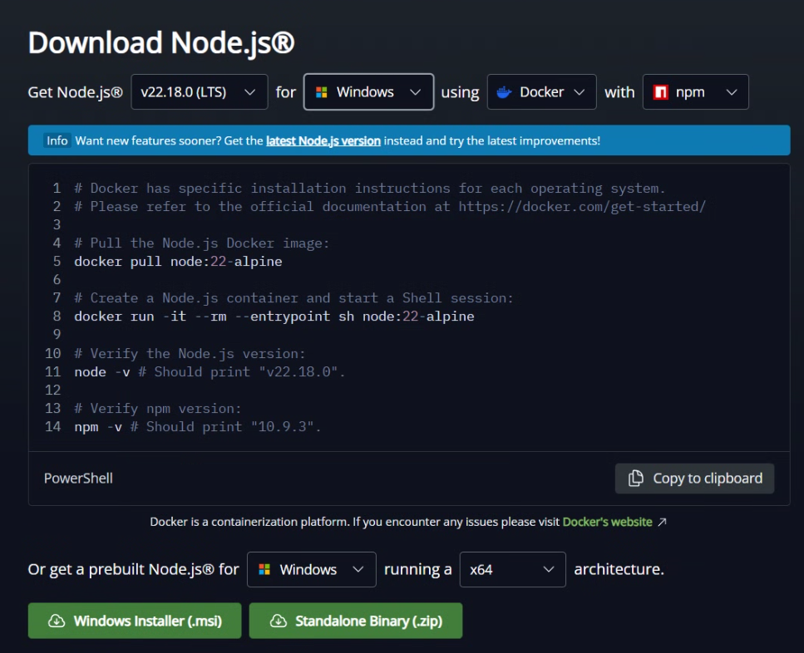Click the Info badge in the banner
Screen dimensions: 804x653
[x=57, y=141]
